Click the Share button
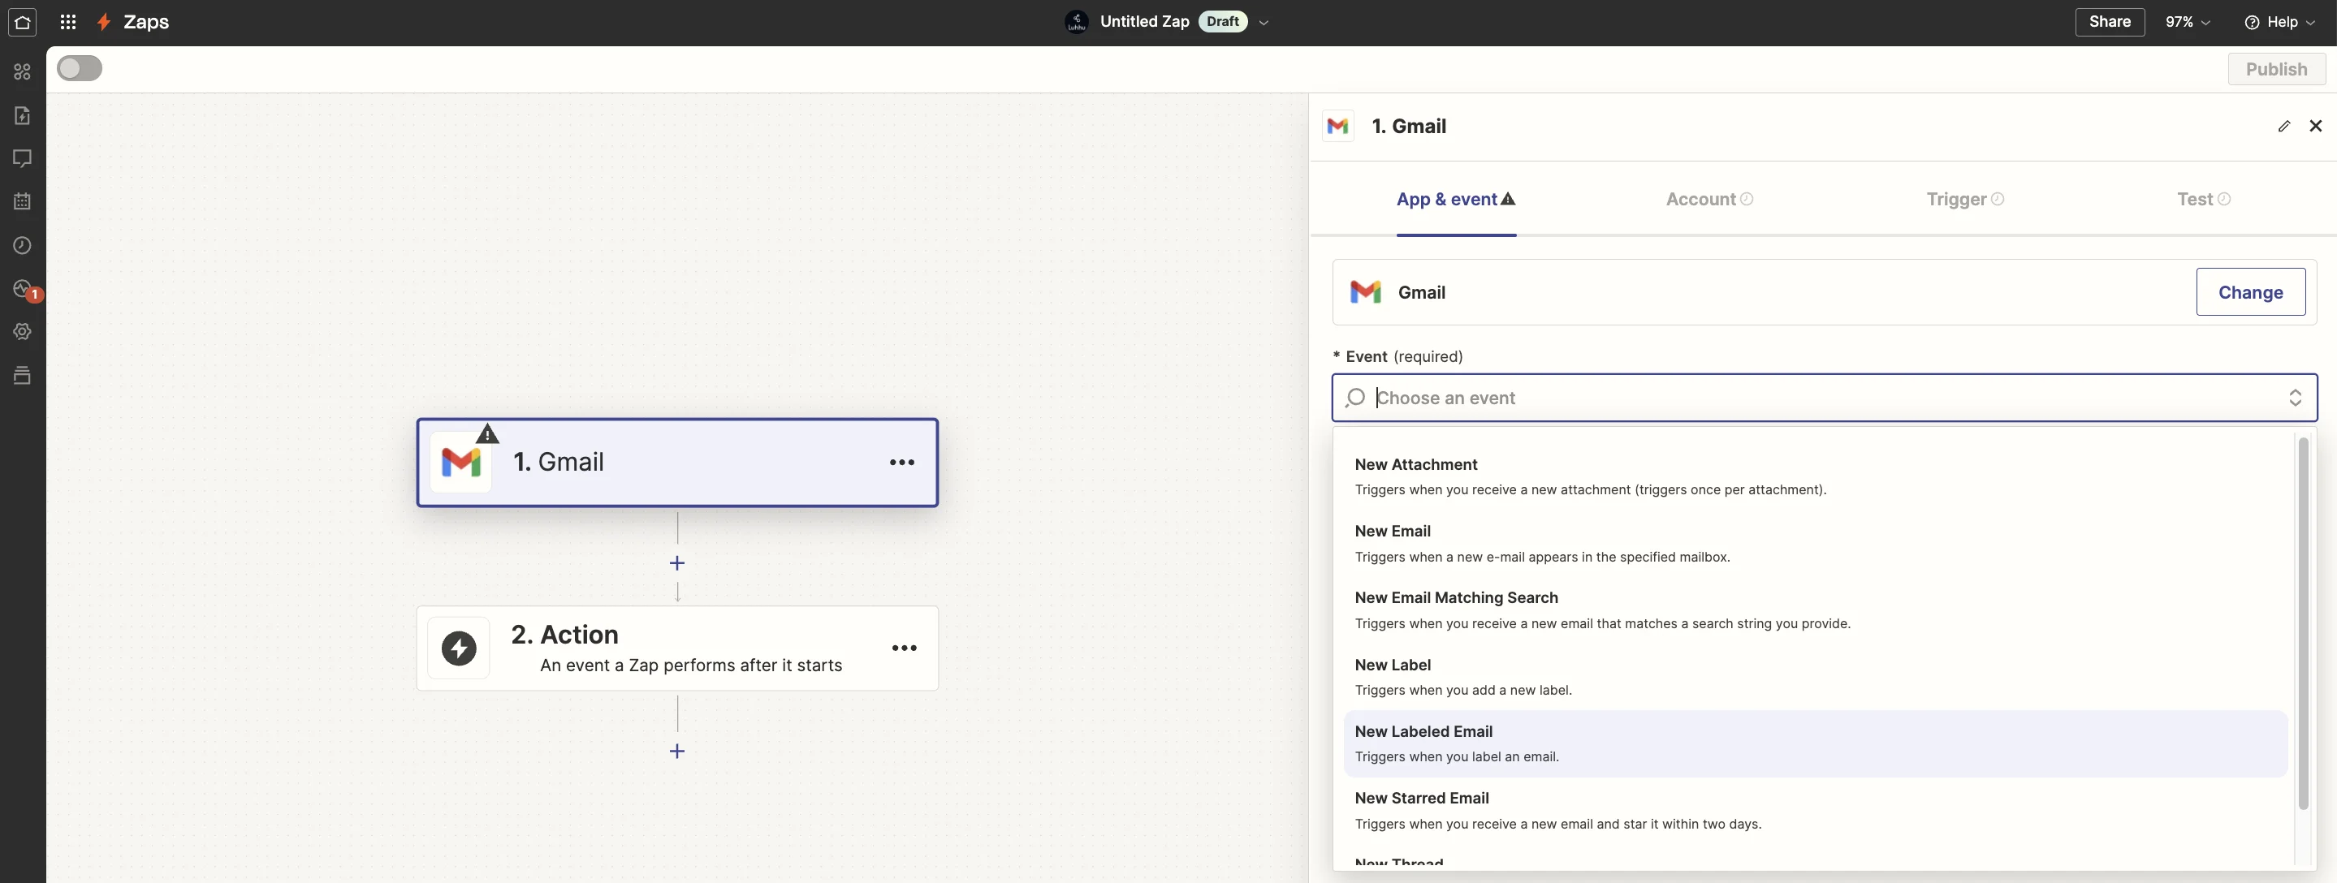This screenshot has width=2337, height=883. click(2110, 22)
